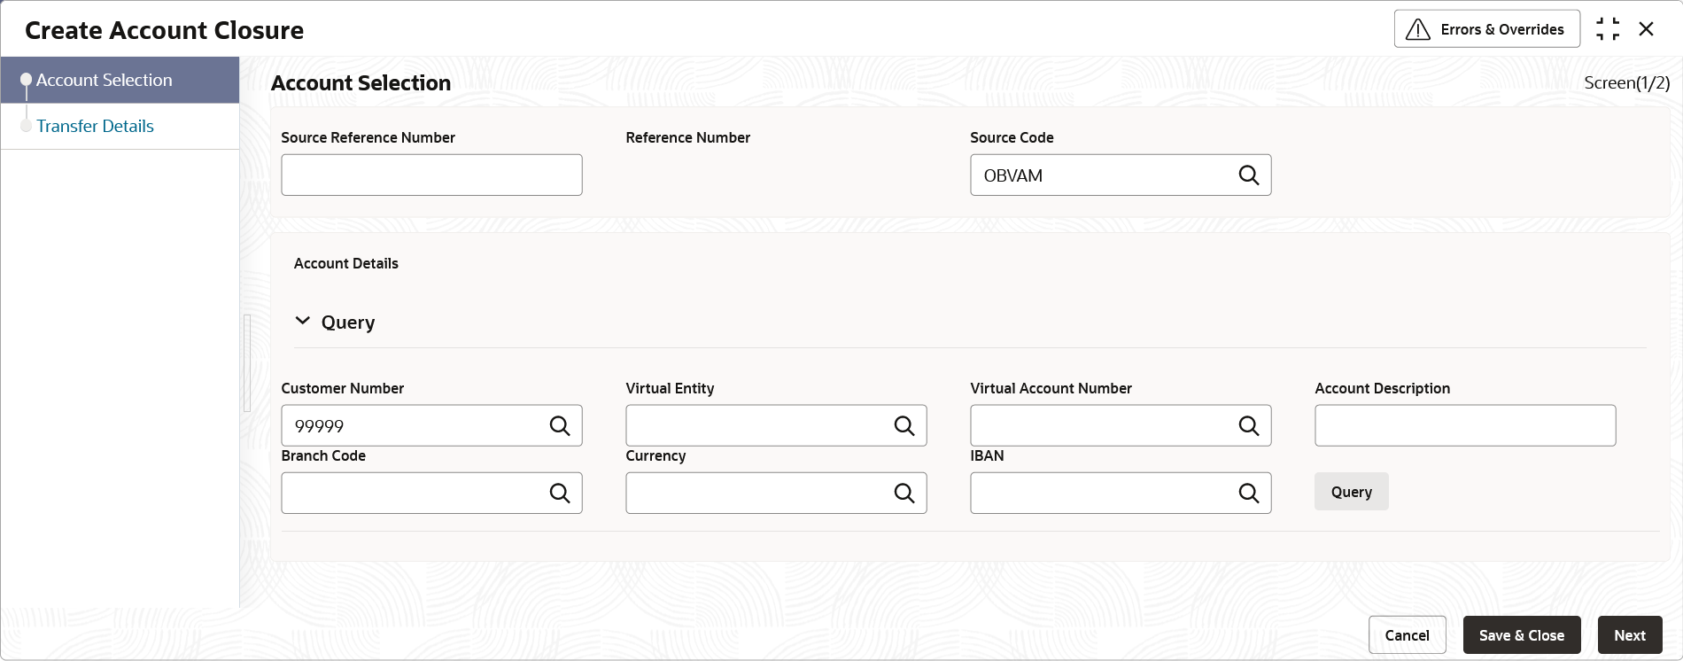Open the Customer Number lookup search icon

(559, 426)
